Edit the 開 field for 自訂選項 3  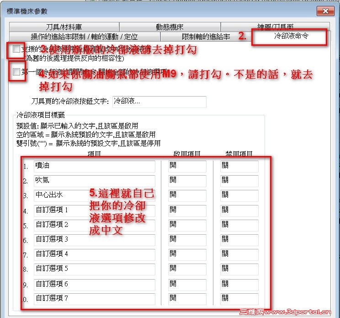(187, 240)
